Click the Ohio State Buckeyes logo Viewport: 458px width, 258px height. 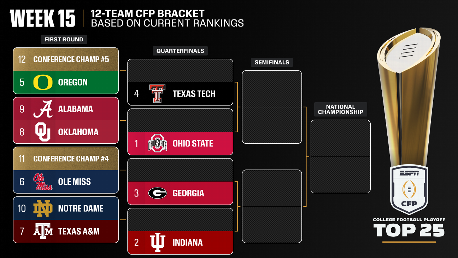(157, 143)
